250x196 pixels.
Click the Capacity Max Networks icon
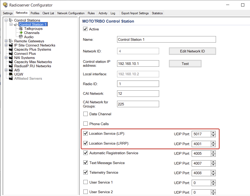point(11,62)
